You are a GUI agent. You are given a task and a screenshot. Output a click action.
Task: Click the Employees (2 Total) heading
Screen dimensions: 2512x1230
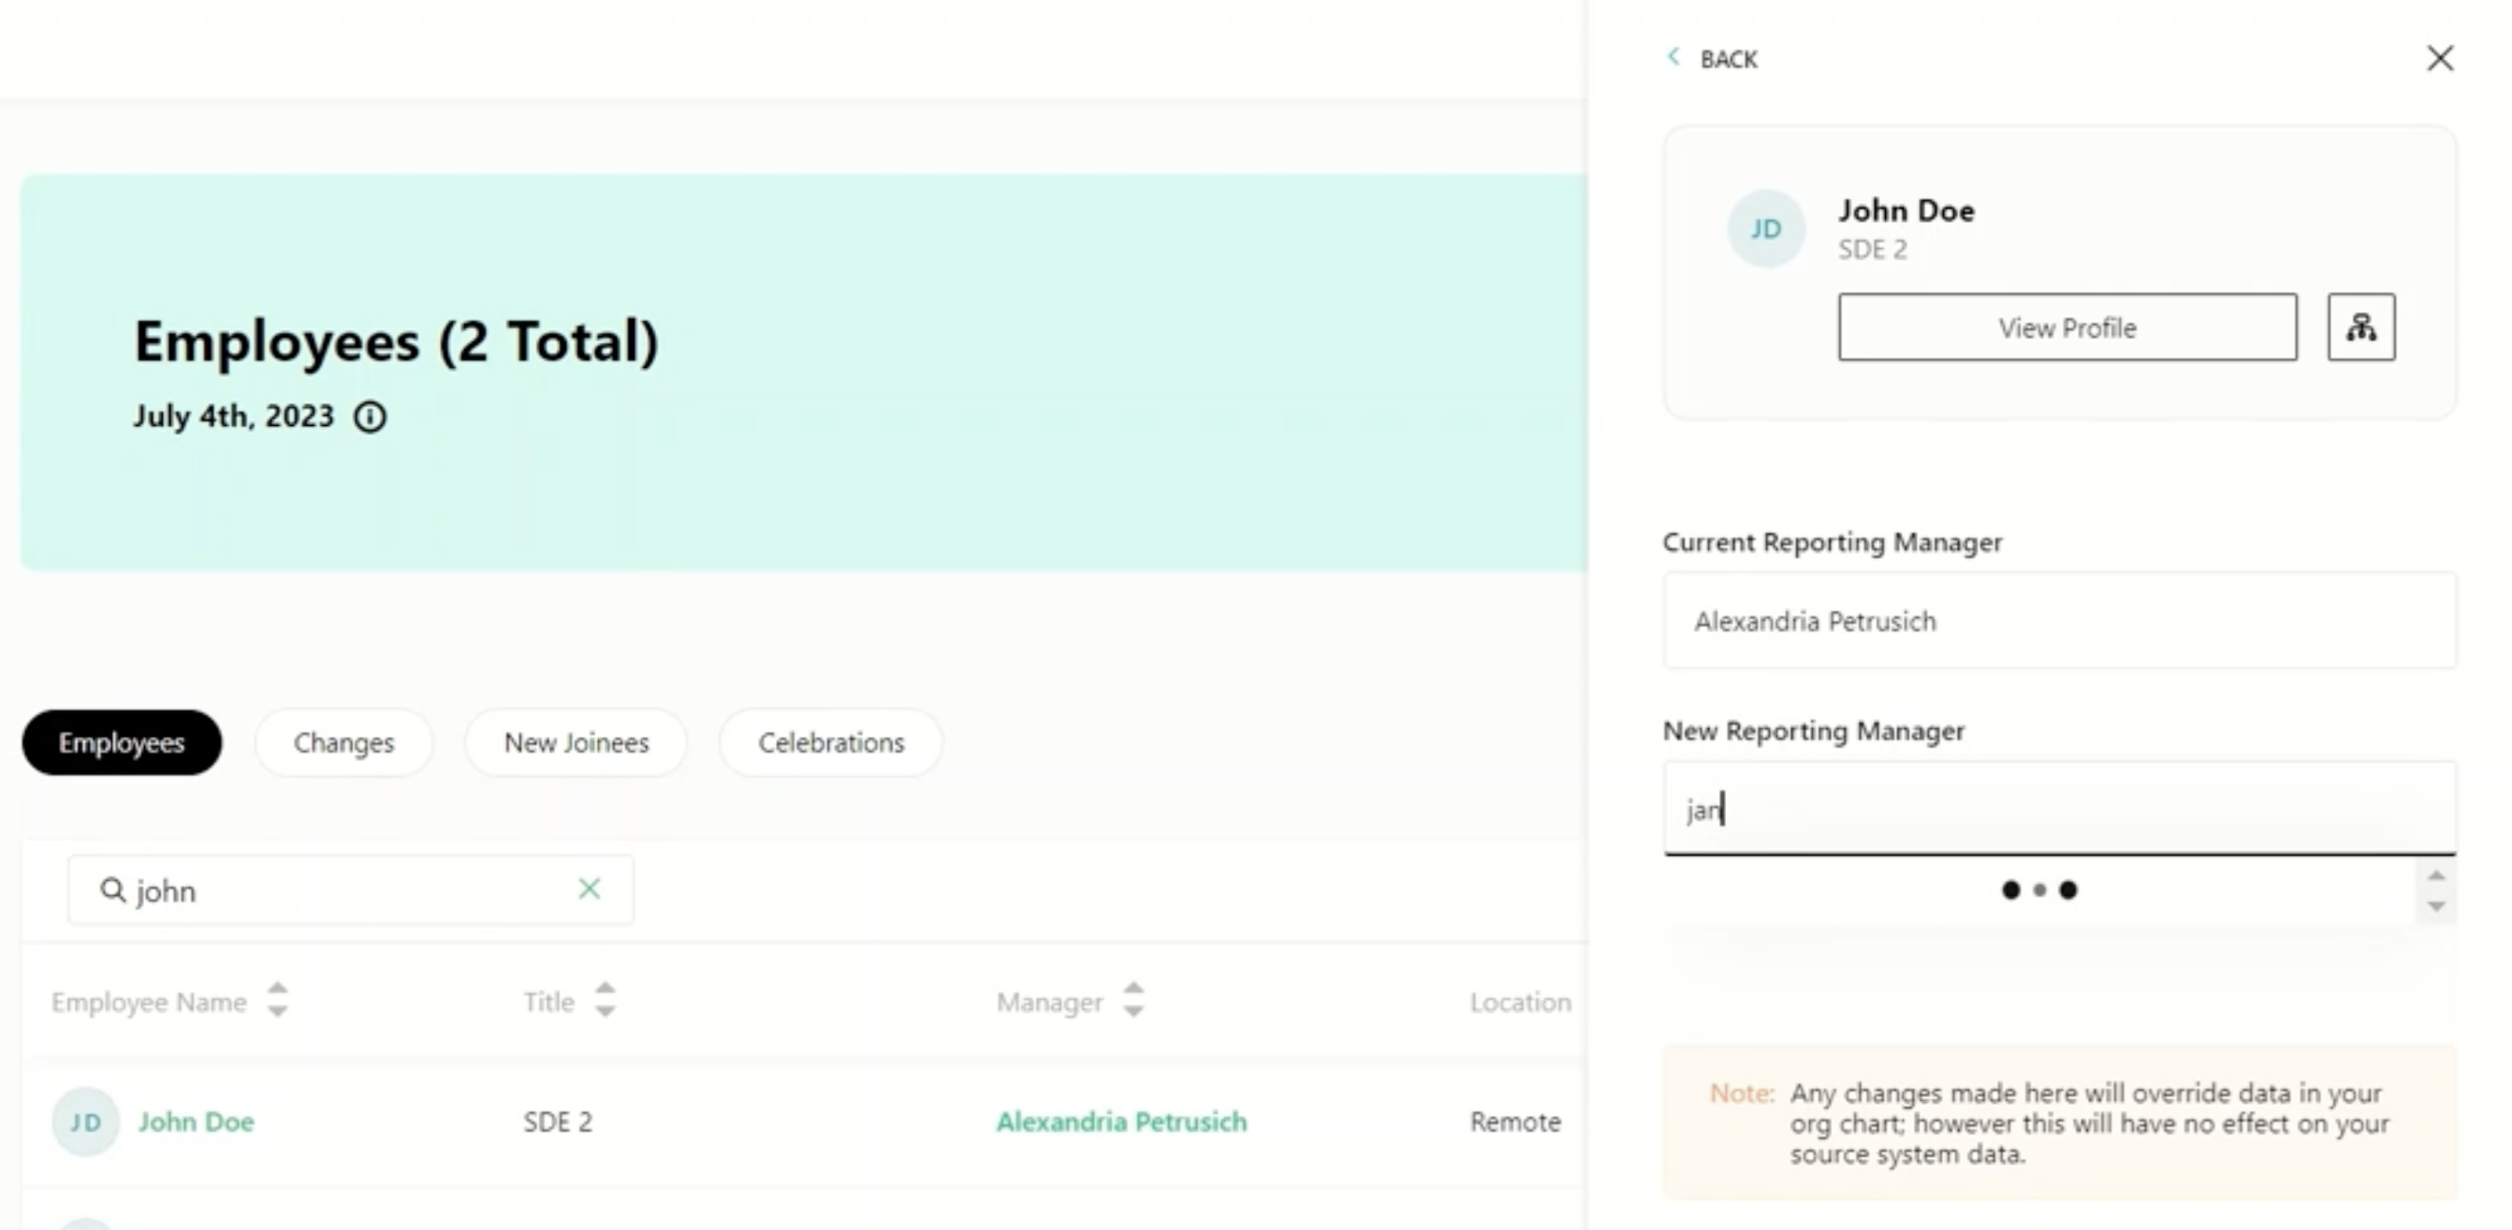(x=396, y=342)
